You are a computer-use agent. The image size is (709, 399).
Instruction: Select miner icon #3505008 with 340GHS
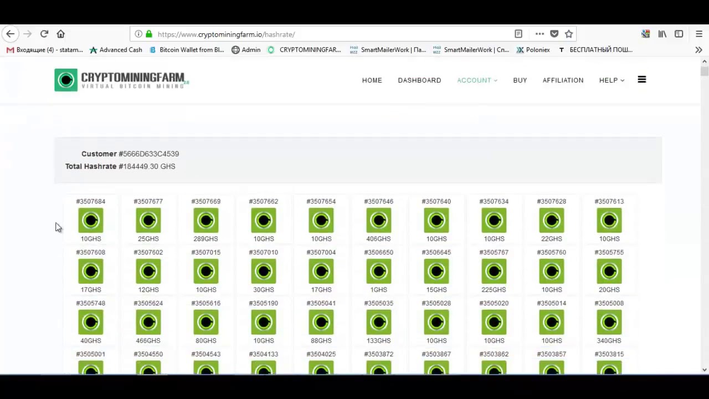pyautogui.click(x=609, y=322)
